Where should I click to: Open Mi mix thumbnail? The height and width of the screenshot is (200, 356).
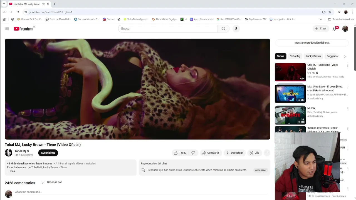(290, 115)
